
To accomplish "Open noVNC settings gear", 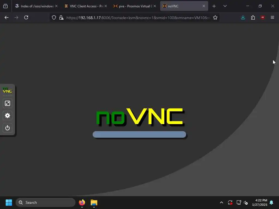I will 7,115.
